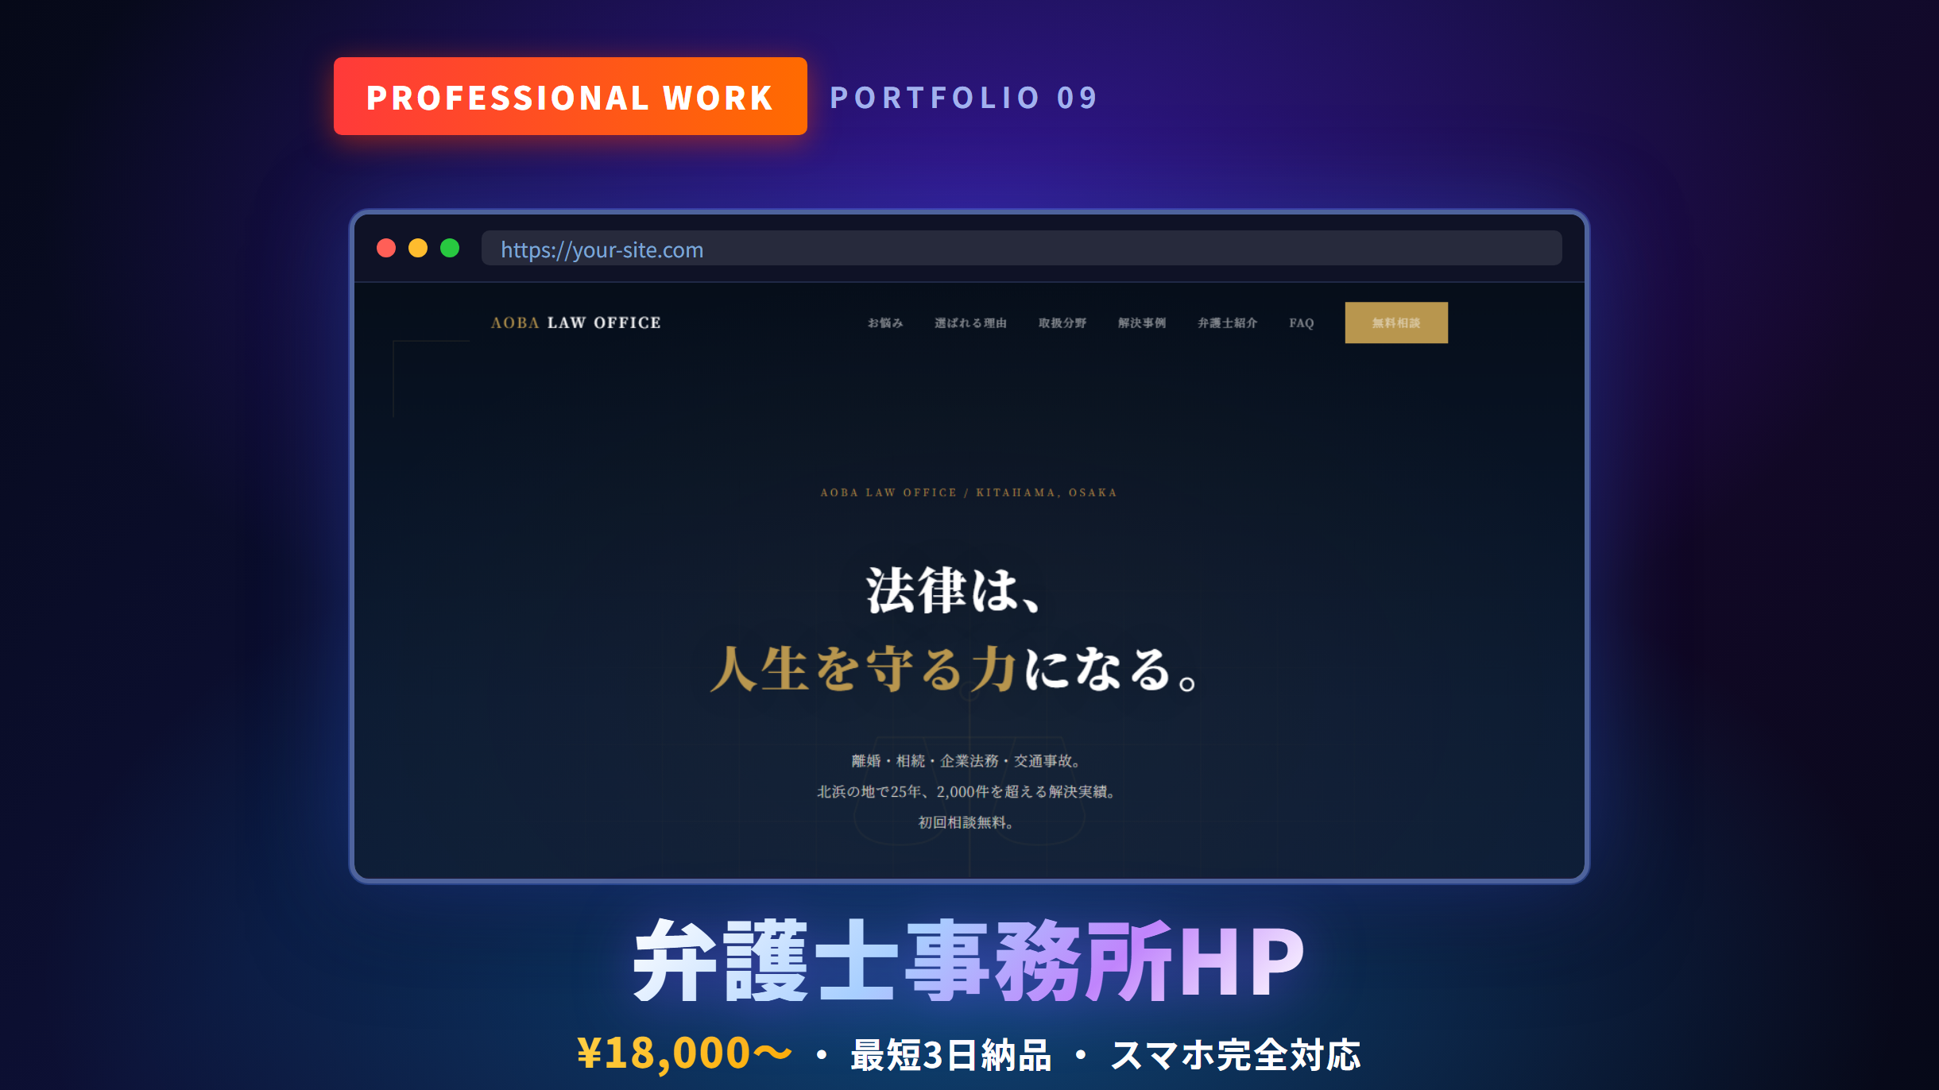The image size is (1939, 1090).
Task: Click the PORTFOLIO 09 label
Action: click(x=964, y=98)
